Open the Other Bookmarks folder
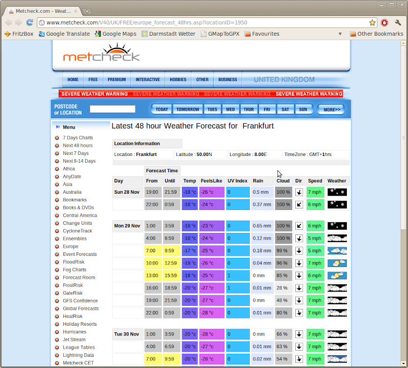408x368 pixels. pyautogui.click(x=376, y=34)
